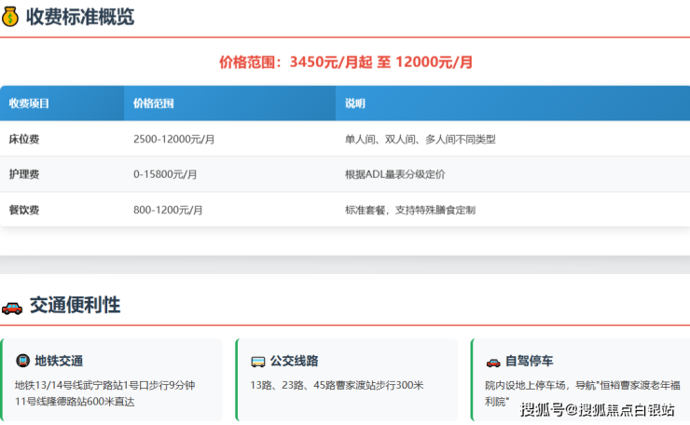Click the 价格范围 column header
Viewport: 690px width, 425px height.
coord(154,103)
